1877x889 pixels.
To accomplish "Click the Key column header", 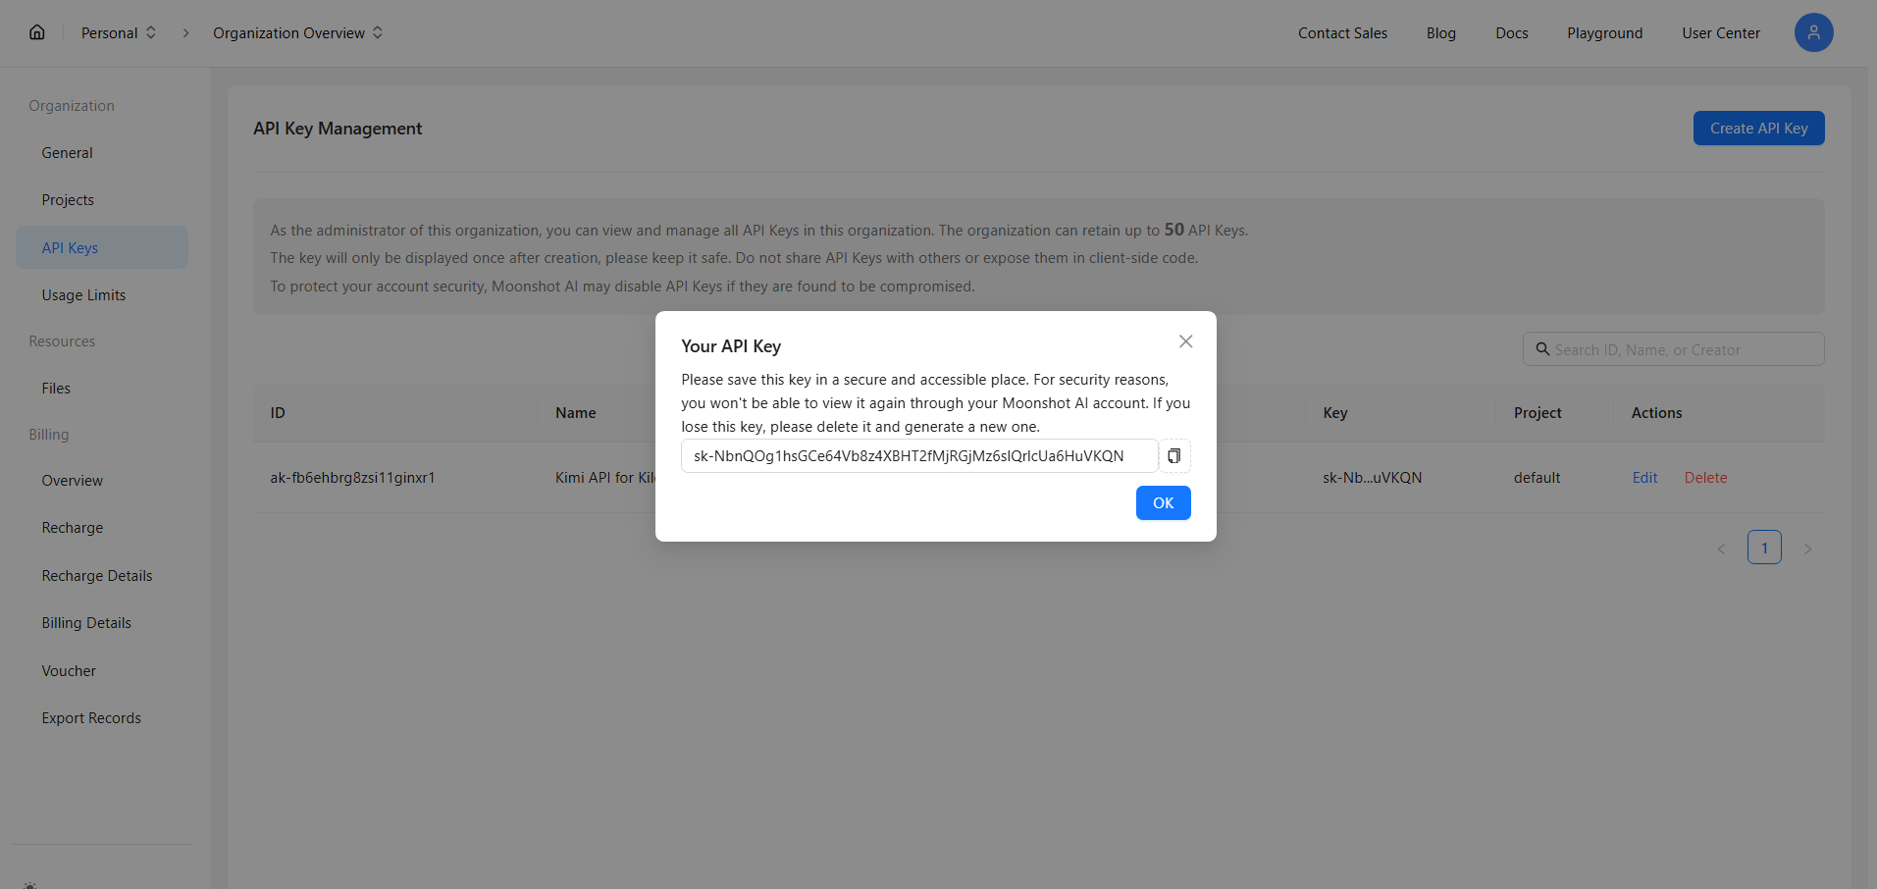I will (x=1334, y=413).
